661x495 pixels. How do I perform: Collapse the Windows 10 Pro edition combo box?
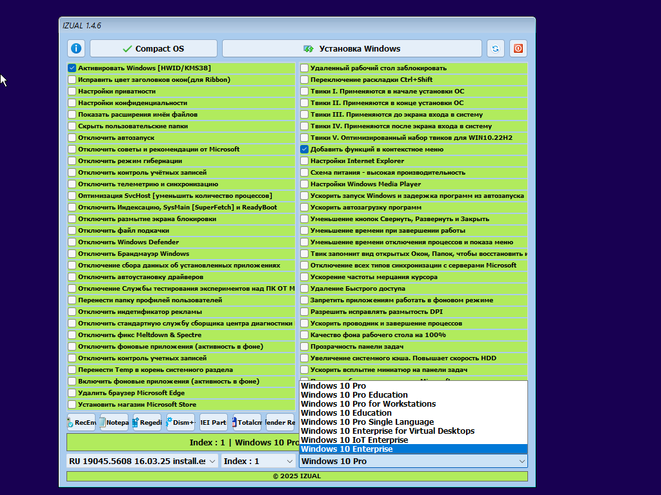413,461
